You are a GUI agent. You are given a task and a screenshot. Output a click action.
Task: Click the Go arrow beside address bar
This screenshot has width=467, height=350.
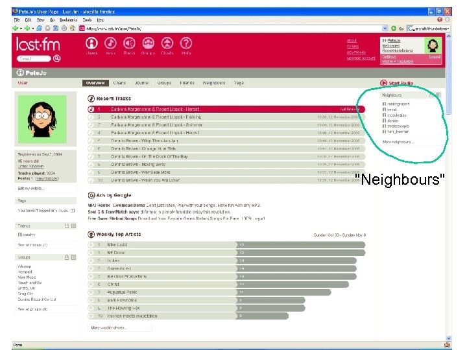pos(394,29)
